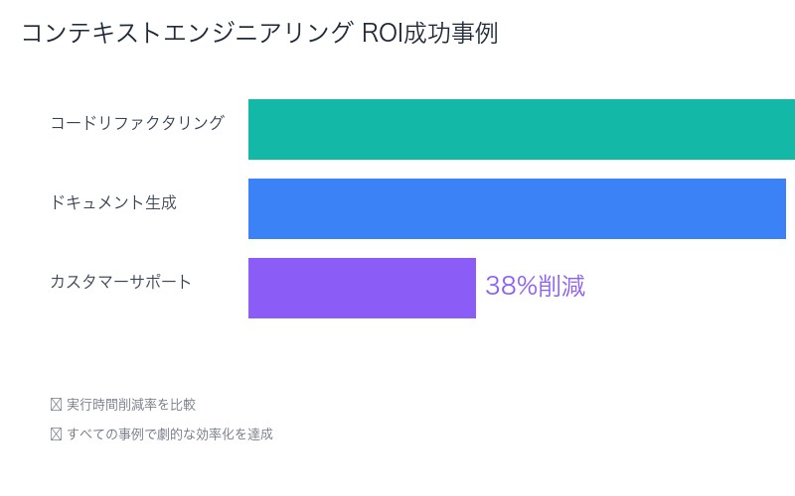Click the icon before 実行時間削減率を比較

[x=56, y=405]
